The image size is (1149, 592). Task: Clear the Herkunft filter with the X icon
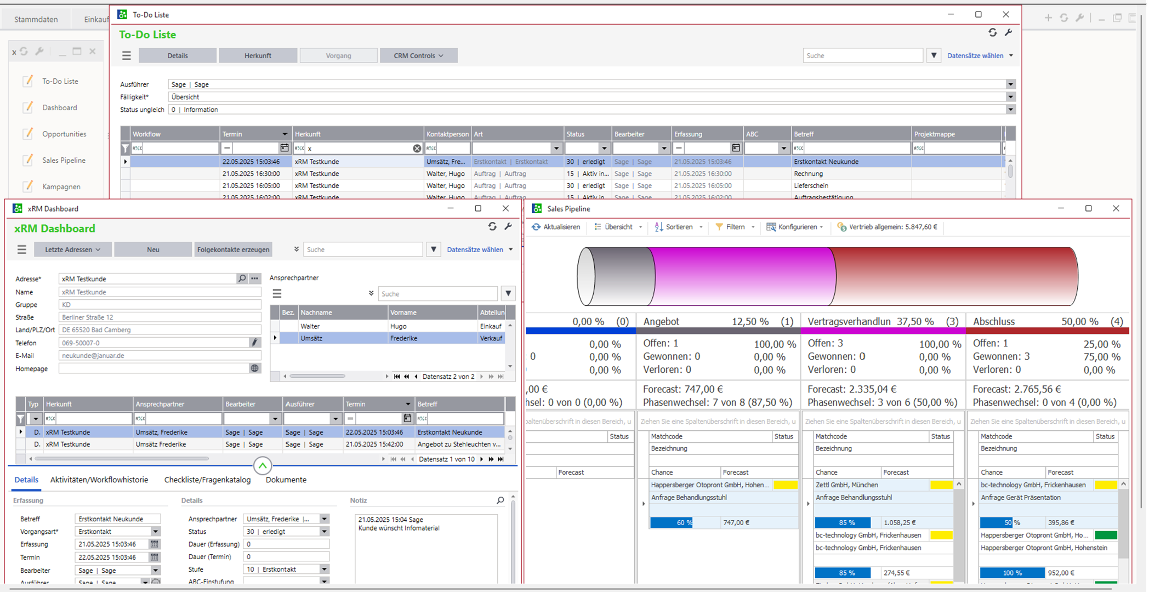tap(417, 149)
